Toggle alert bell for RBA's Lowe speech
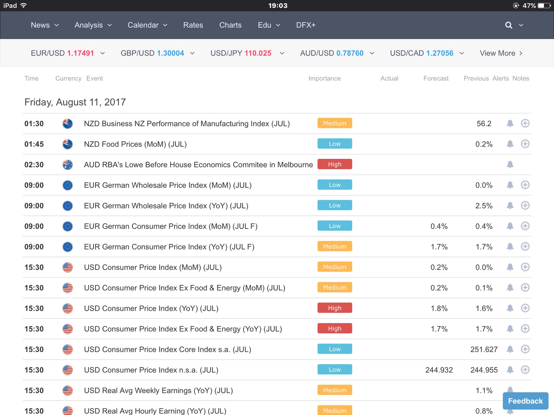Viewport: 554px width, 415px height. 510,165
